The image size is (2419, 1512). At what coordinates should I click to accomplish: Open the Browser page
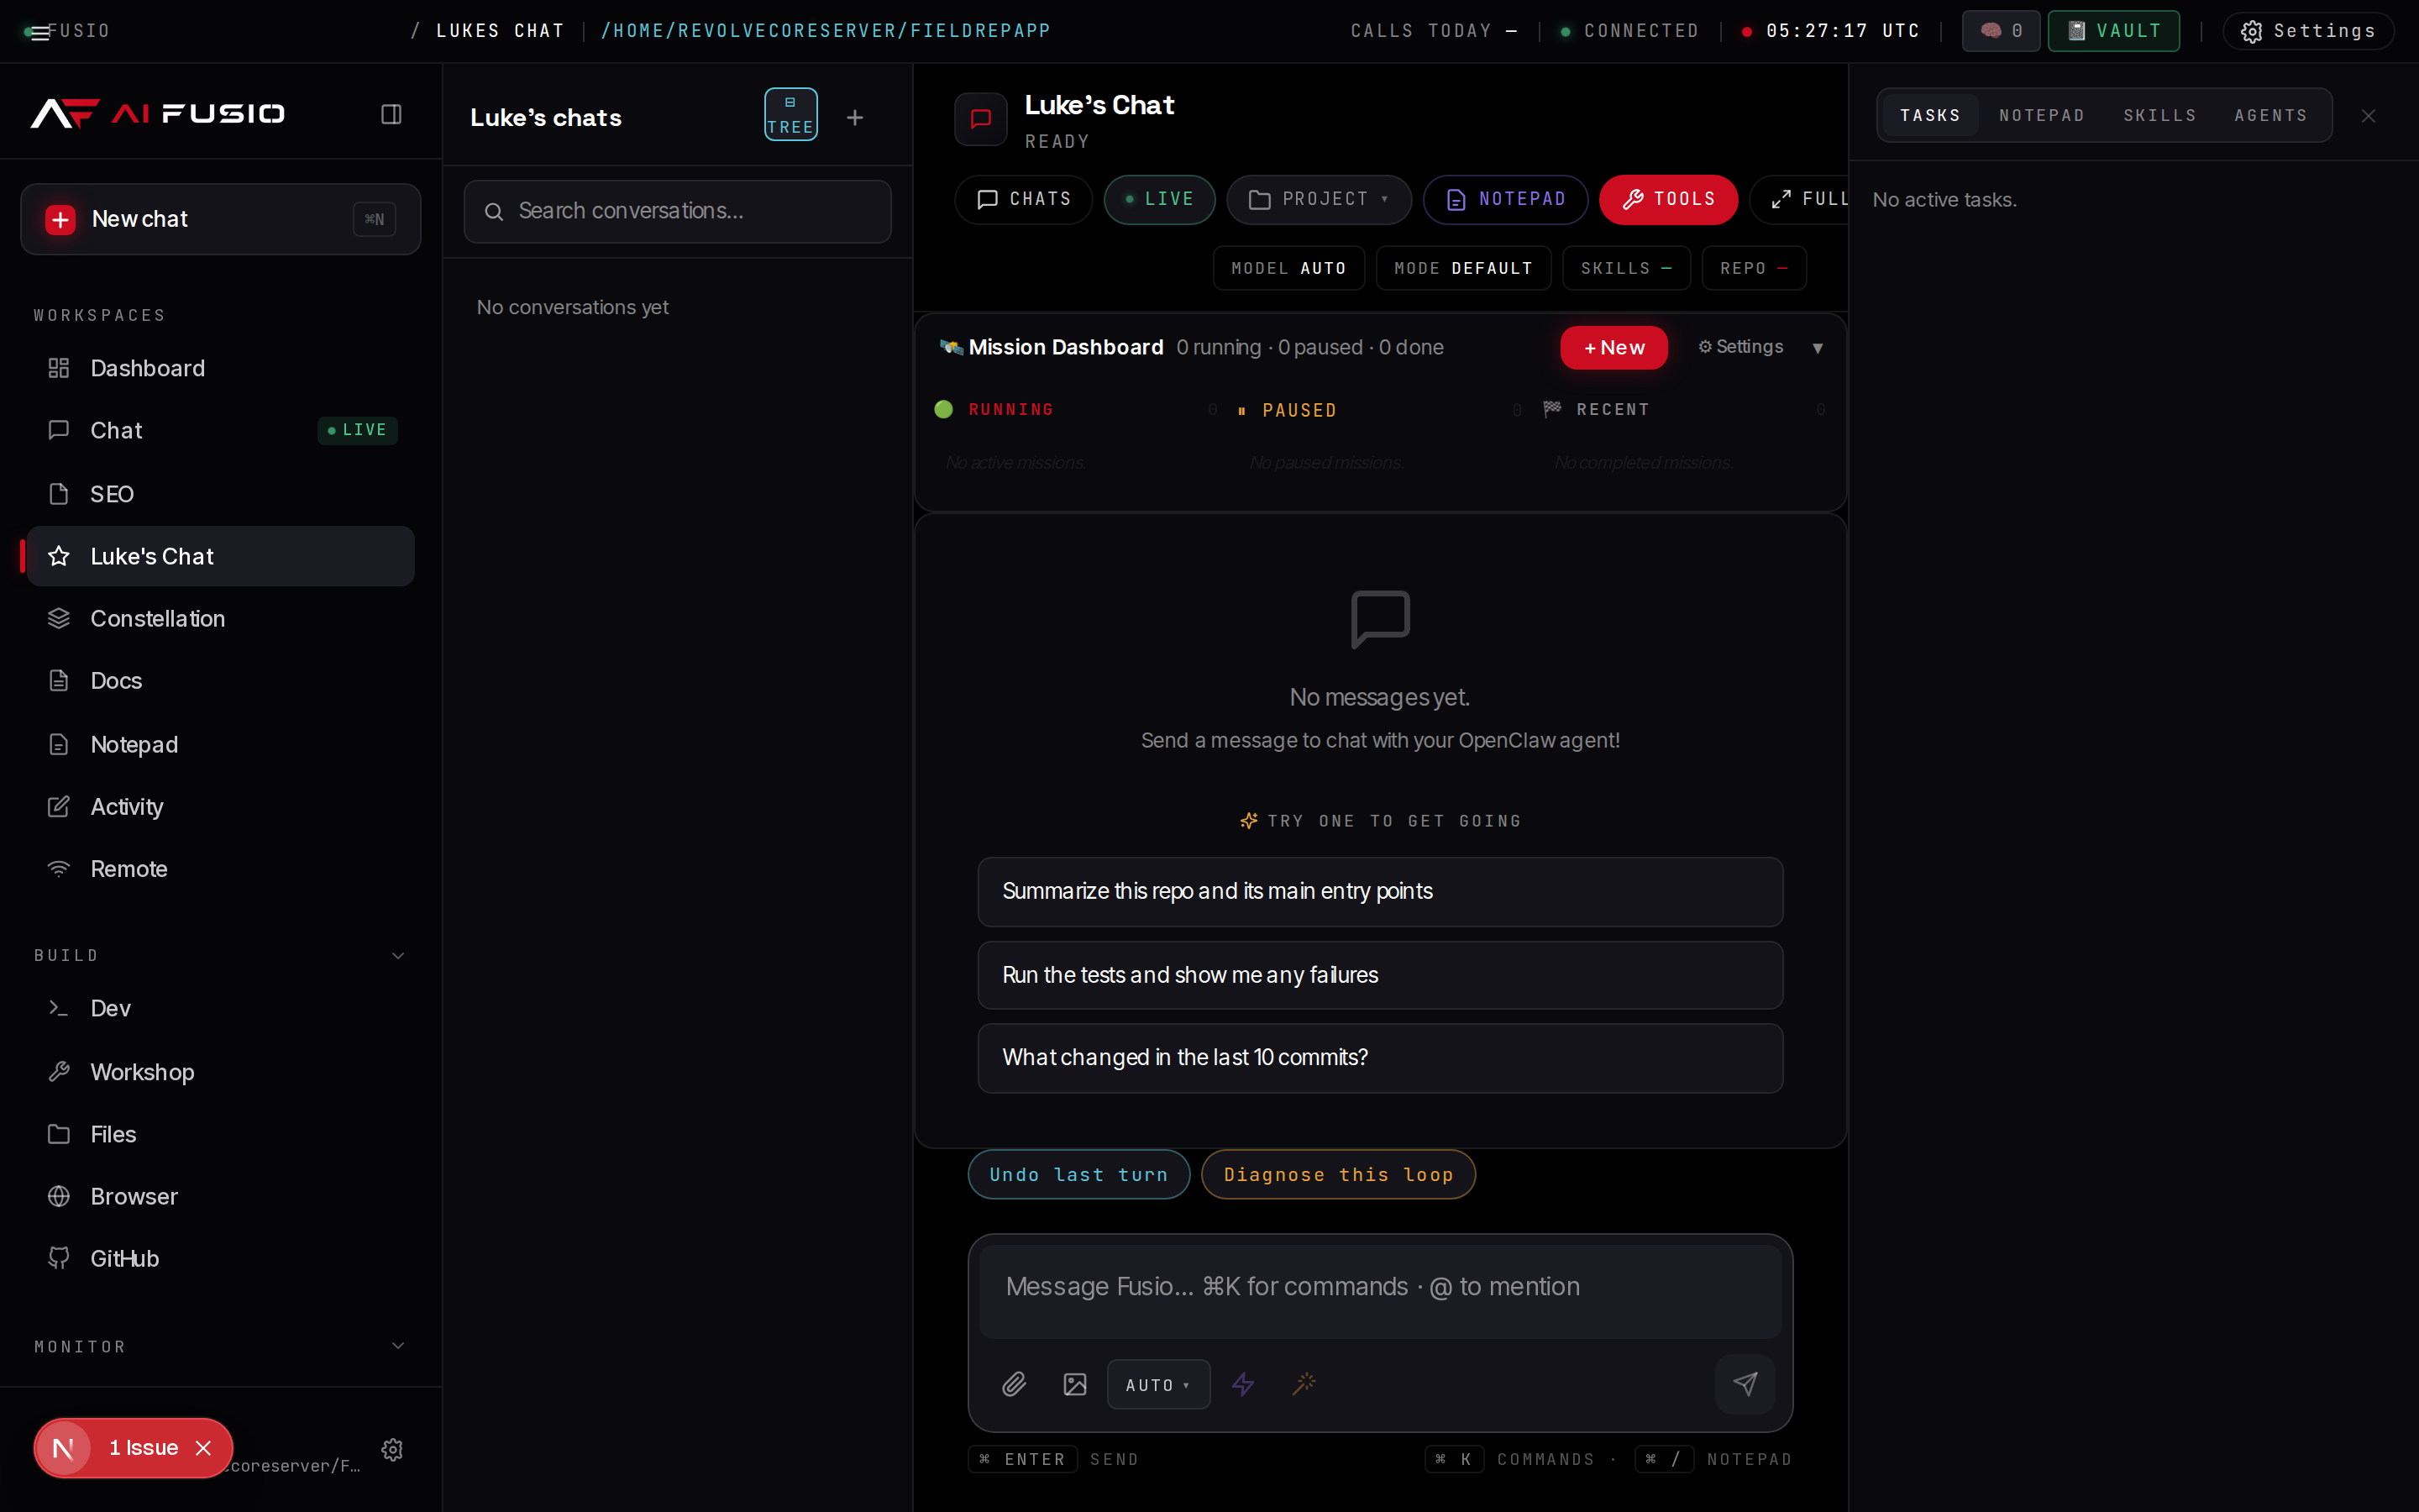coord(220,1196)
